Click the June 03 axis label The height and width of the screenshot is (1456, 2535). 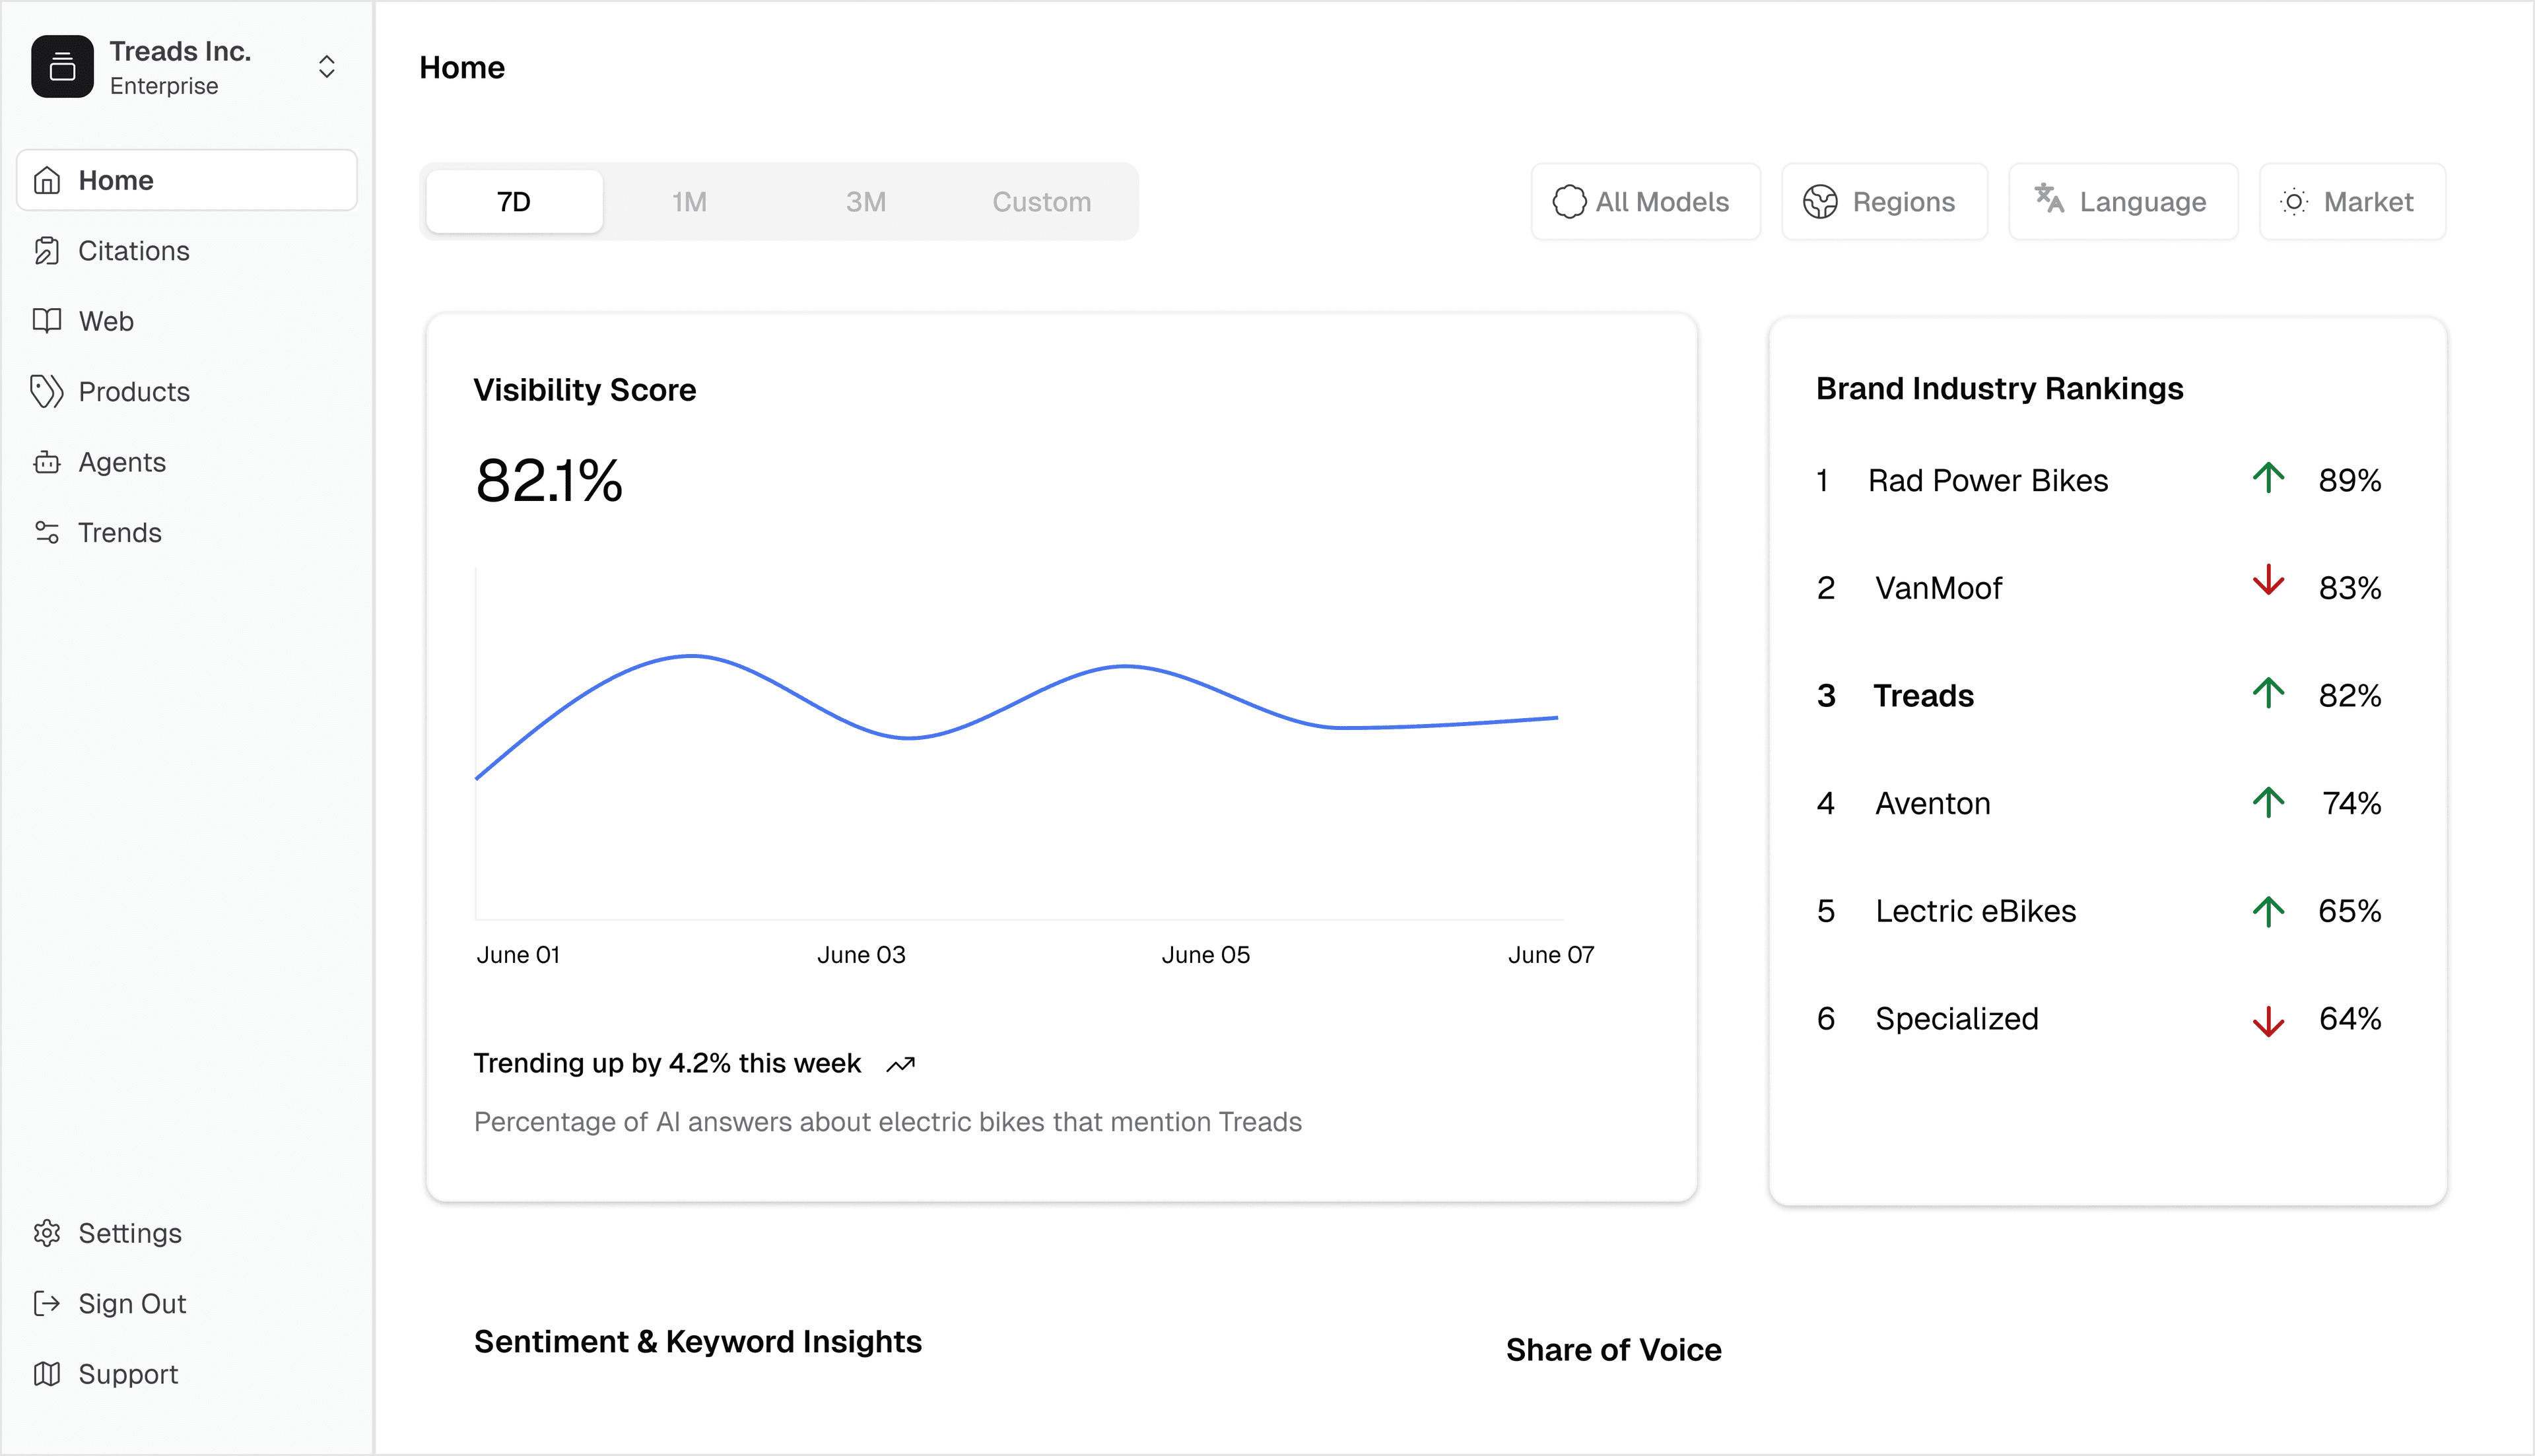point(861,955)
